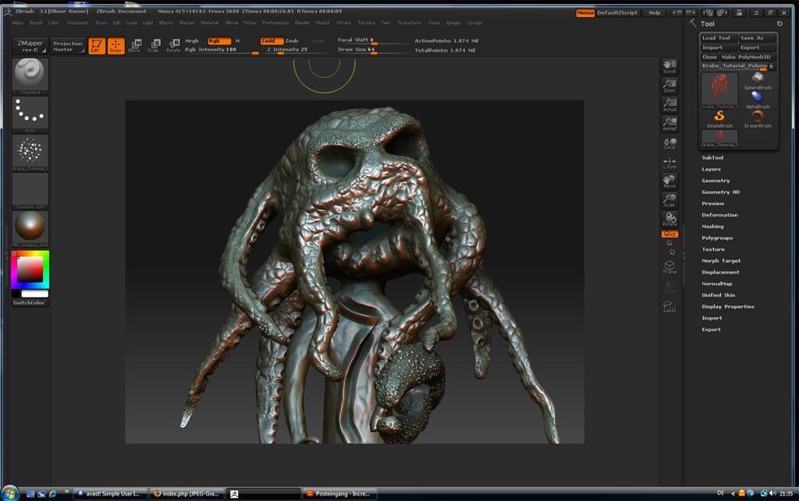
Task: Toggle Edit mode off
Action: point(97,46)
